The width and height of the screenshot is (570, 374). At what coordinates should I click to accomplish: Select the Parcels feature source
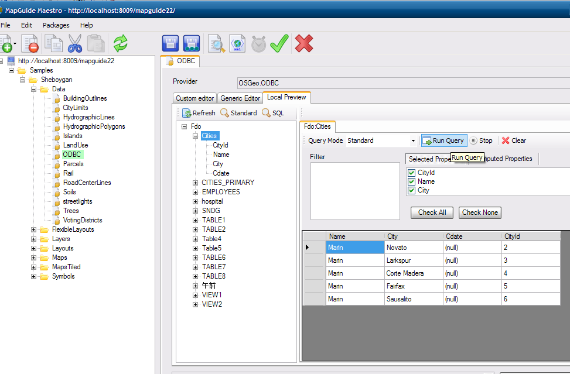click(x=73, y=164)
